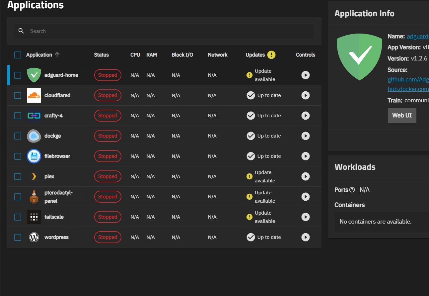This screenshot has width=429, height=296.
Task: Click the search magnifier icon
Action: pos(21,31)
